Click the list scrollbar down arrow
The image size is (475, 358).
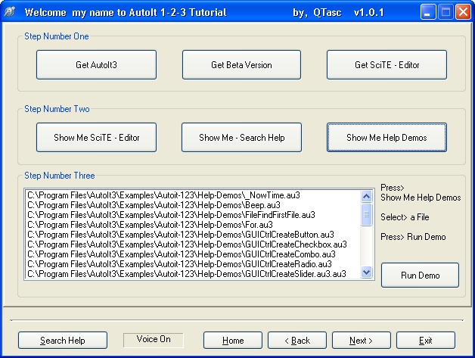coord(367,272)
